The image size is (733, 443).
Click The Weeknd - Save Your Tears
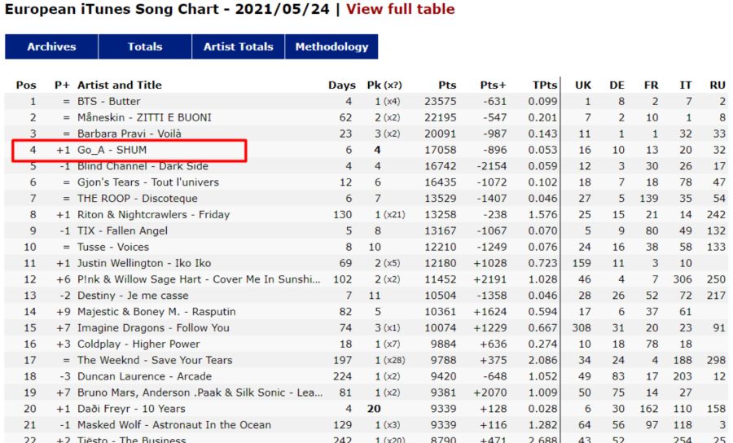click(155, 360)
